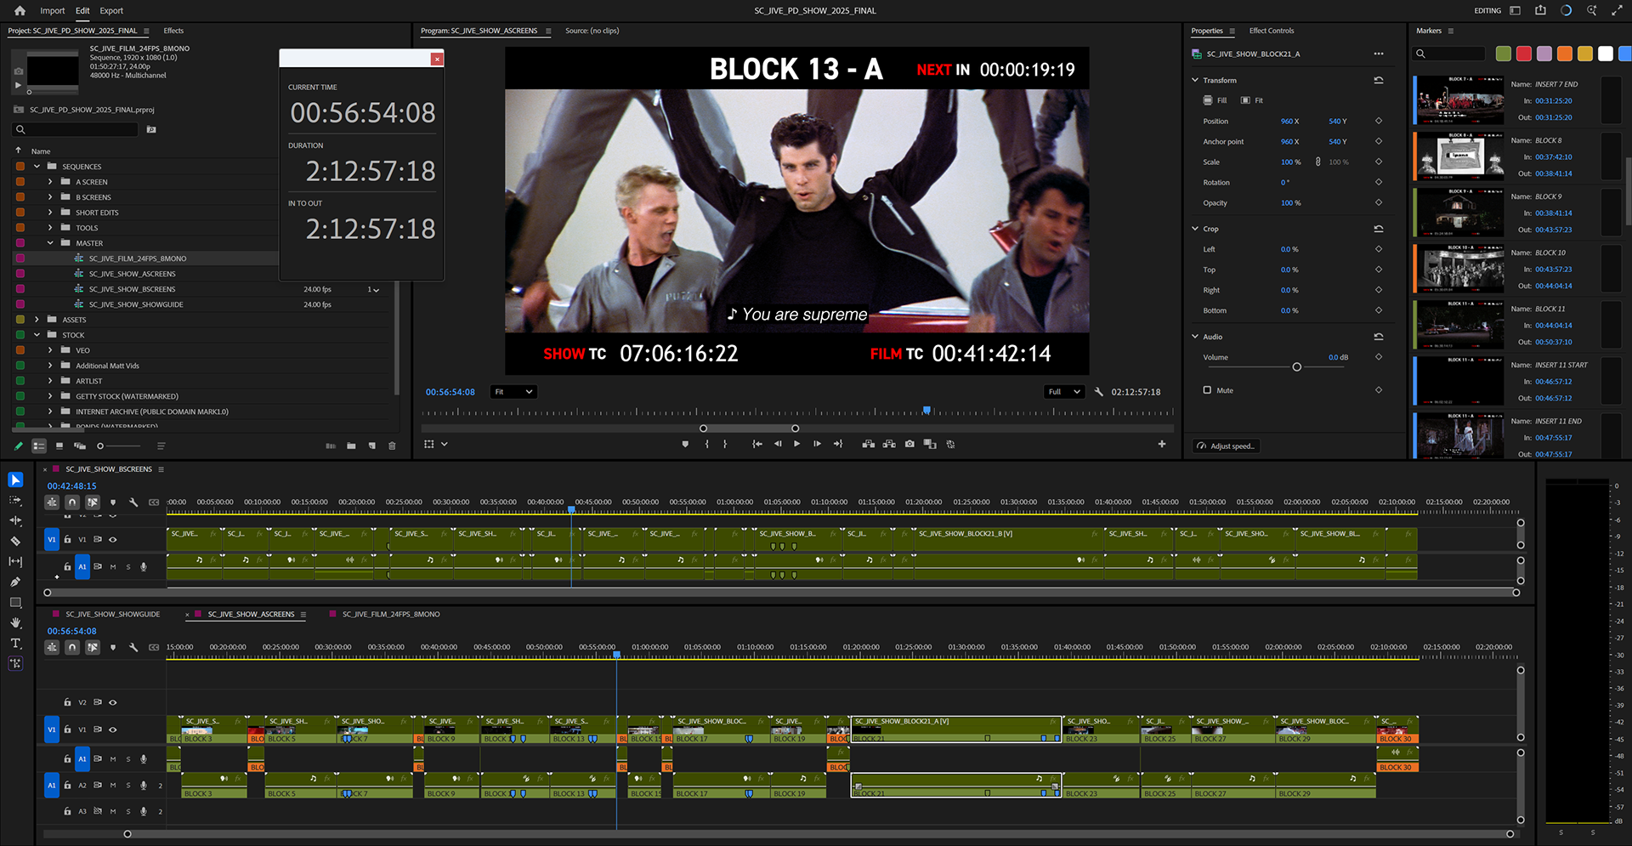Screen dimensions: 1632x846
Task: Enable the Mute checkbox in Properties
Action: [x=1207, y=390]
